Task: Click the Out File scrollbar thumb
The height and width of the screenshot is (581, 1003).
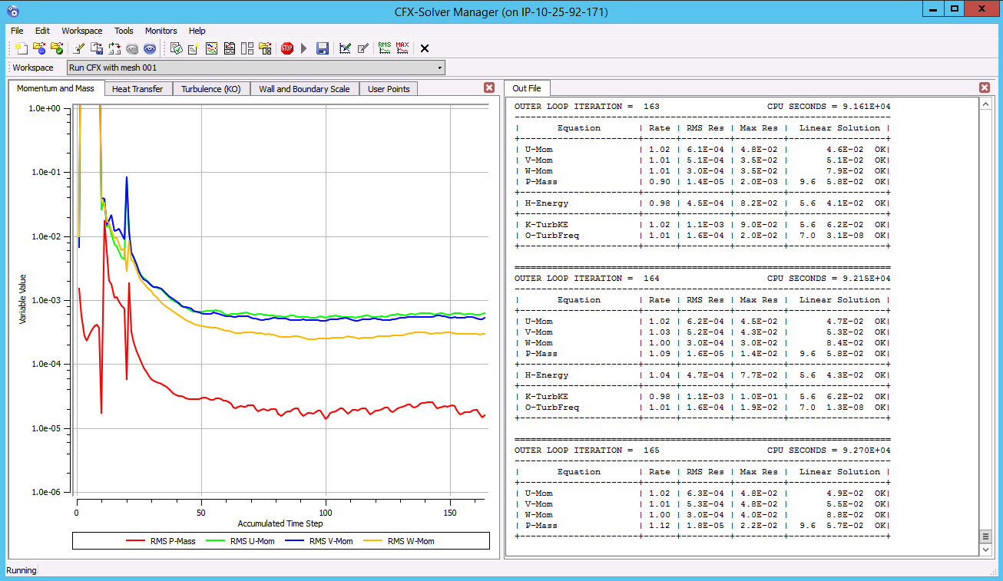Action: (x=985, y=536)
